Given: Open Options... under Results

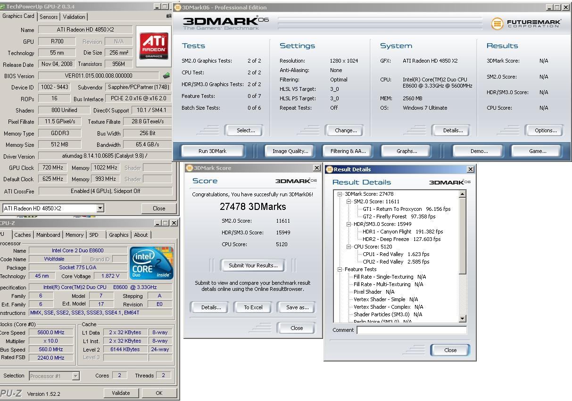Looking at the screenshot, I should (x=546, y=130).
